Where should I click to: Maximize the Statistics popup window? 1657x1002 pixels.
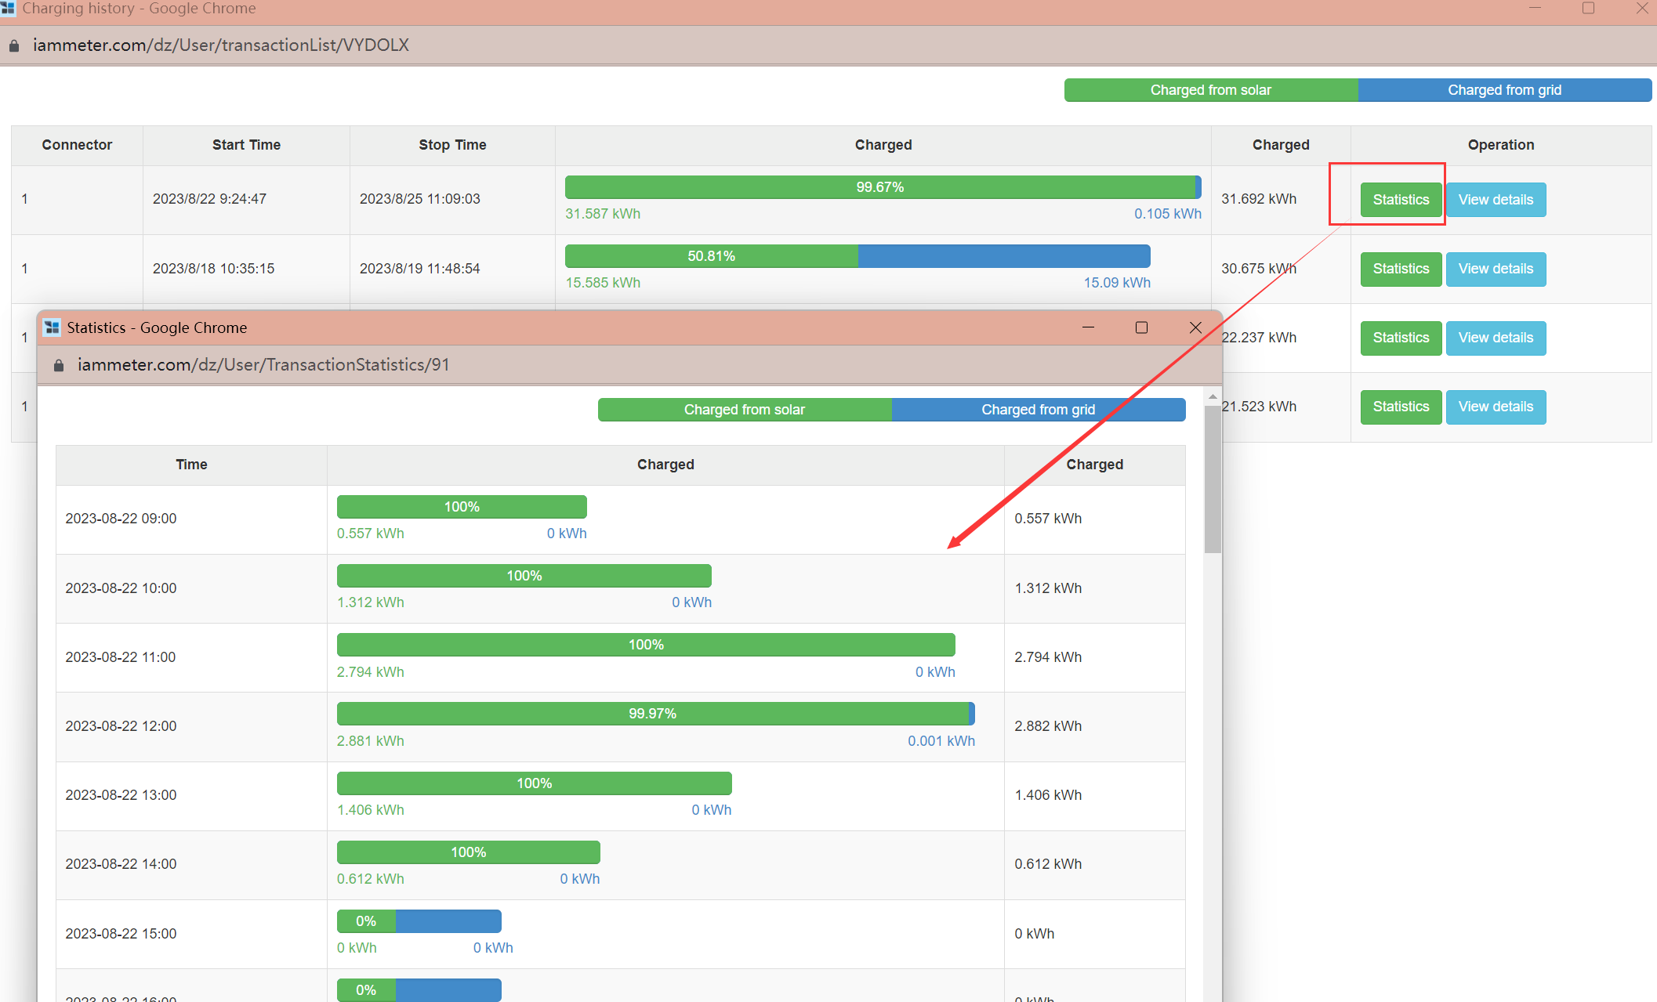1141,327
